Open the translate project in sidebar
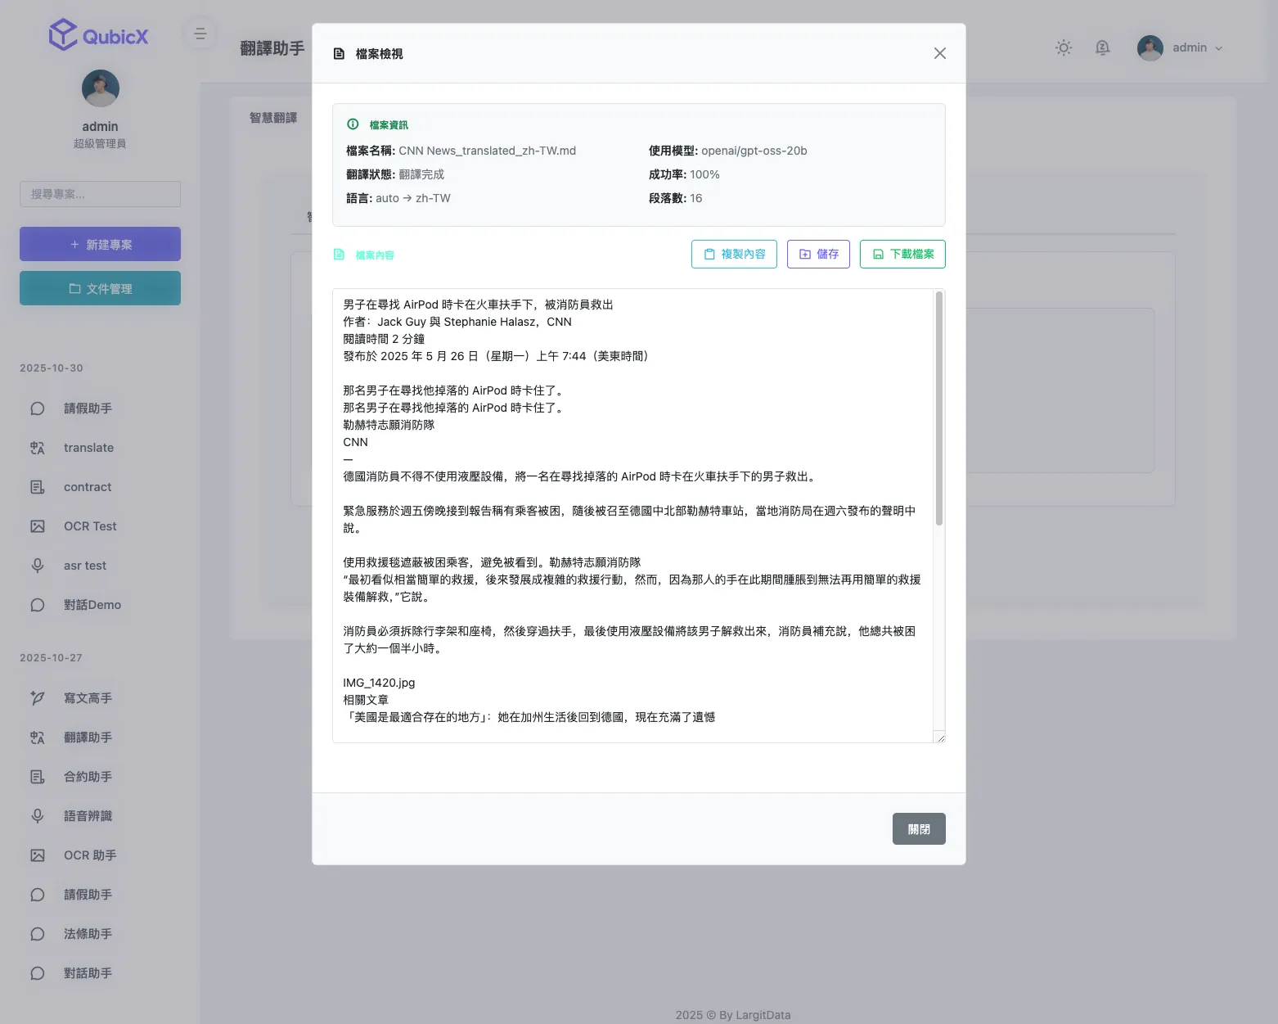The width and height of the screenshot is (1278, 1024). coord(88,448)
